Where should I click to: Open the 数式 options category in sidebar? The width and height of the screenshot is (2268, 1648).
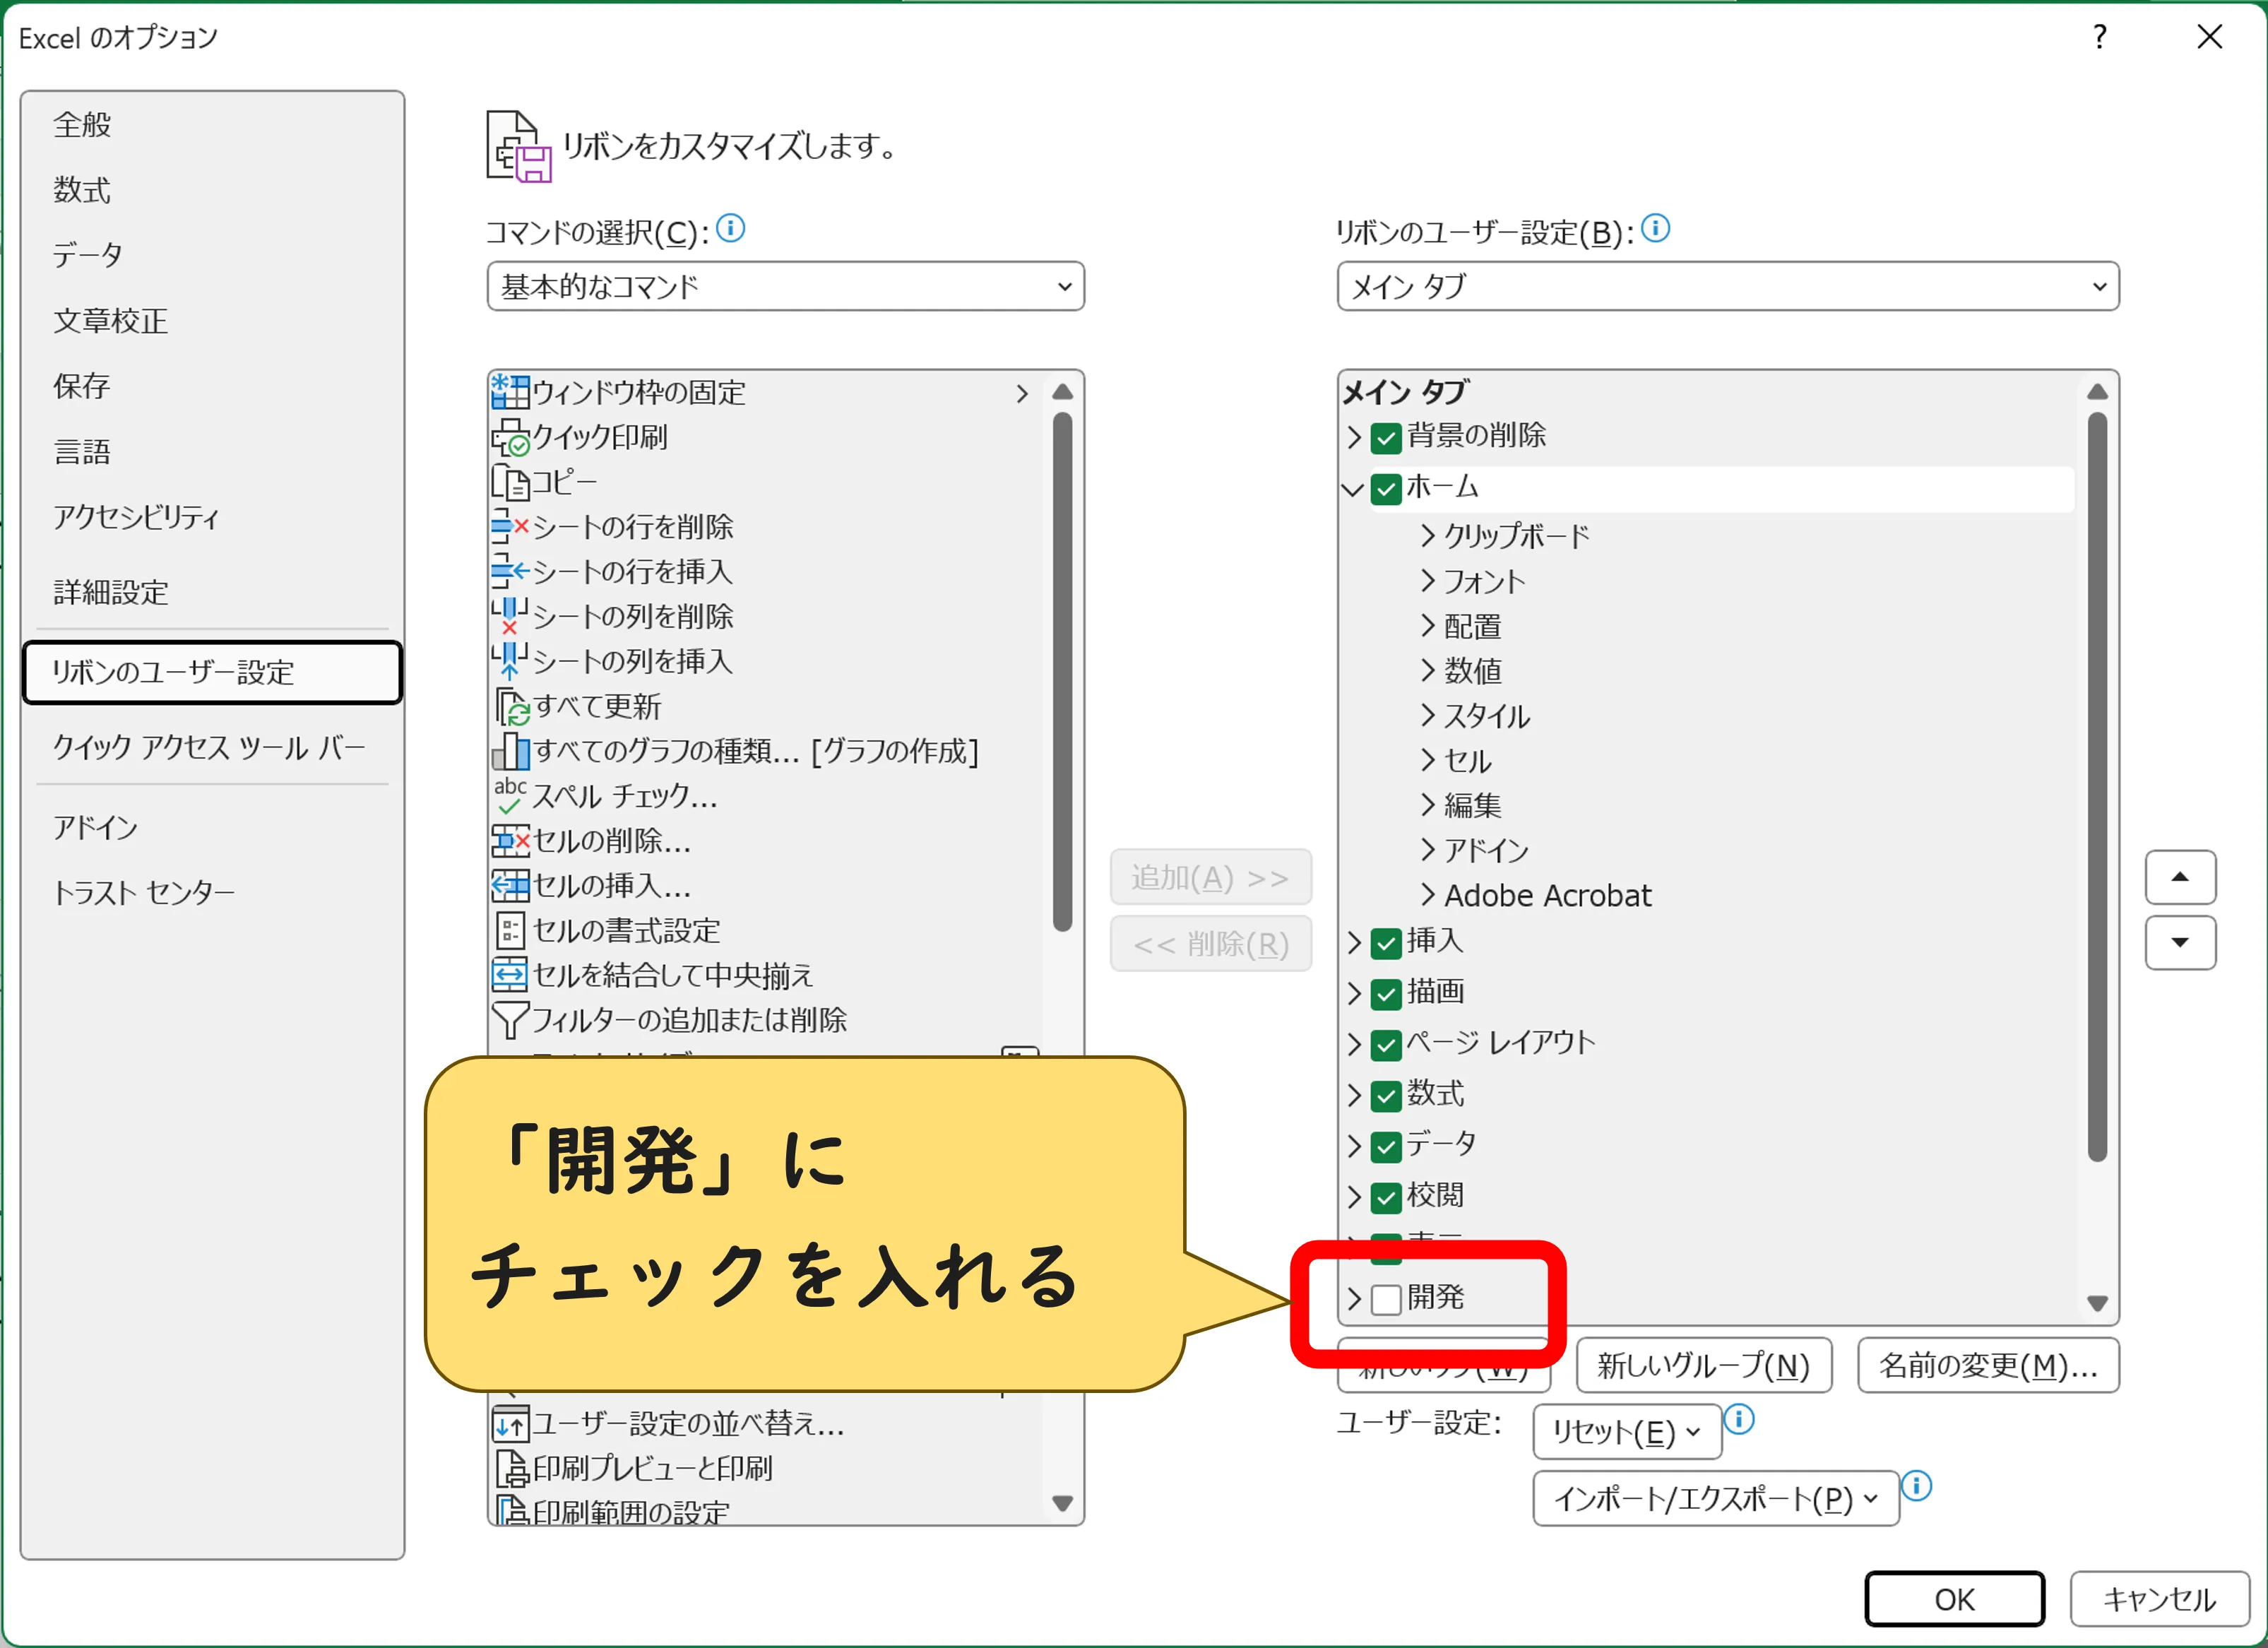point(212,190)
